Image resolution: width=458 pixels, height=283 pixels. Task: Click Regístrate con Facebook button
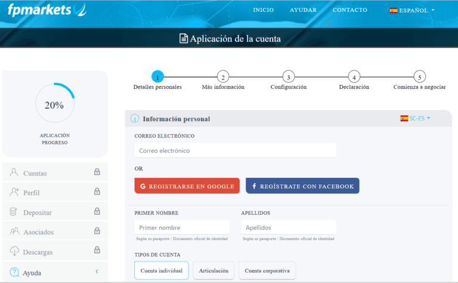tap(302, 186)
